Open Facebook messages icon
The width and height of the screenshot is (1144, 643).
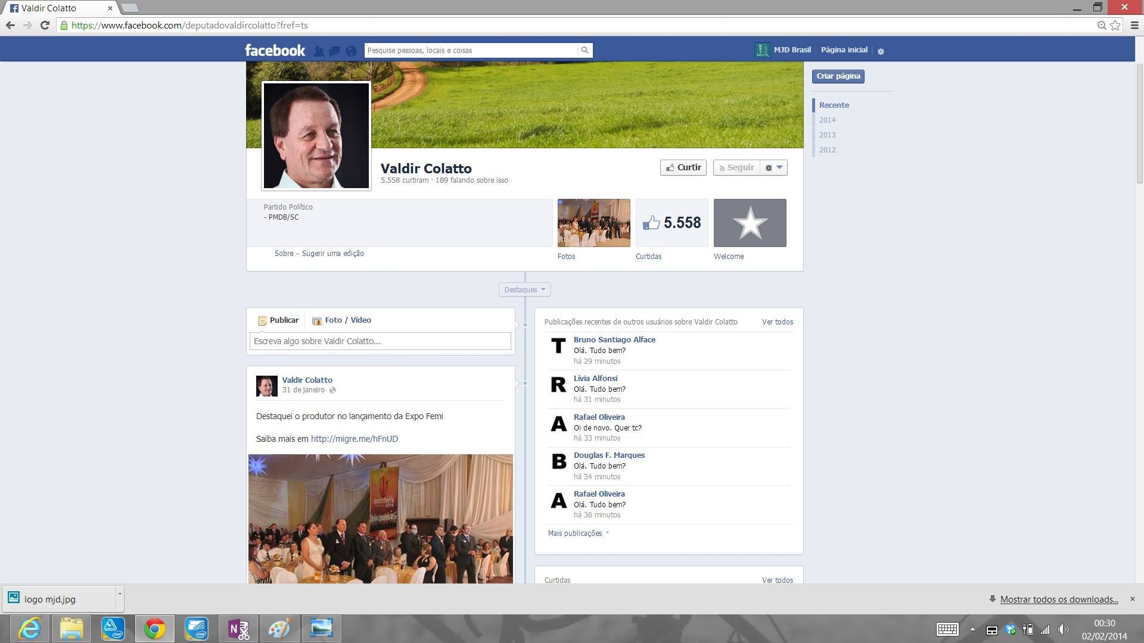click(x=334, y=51)
